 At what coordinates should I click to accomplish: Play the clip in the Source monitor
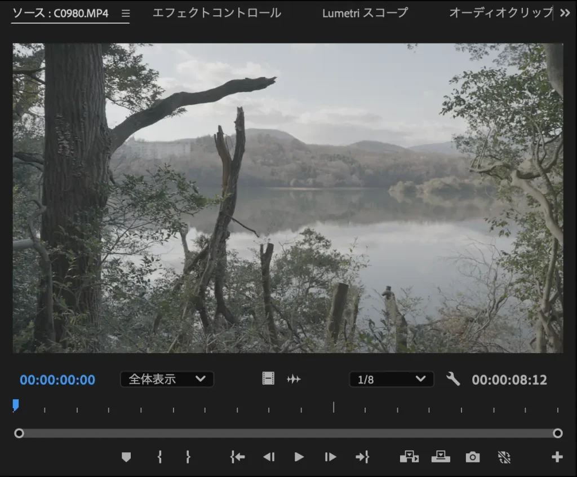299,457
